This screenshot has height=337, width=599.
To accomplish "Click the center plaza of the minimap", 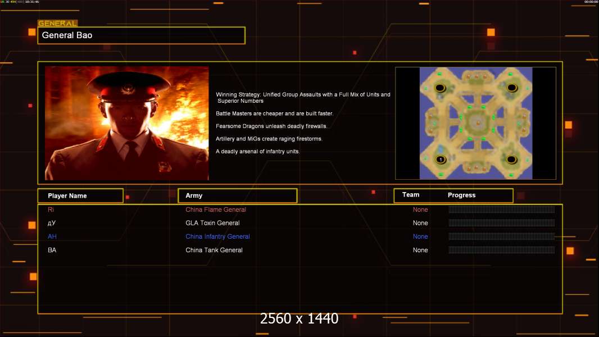I will 478,123.
